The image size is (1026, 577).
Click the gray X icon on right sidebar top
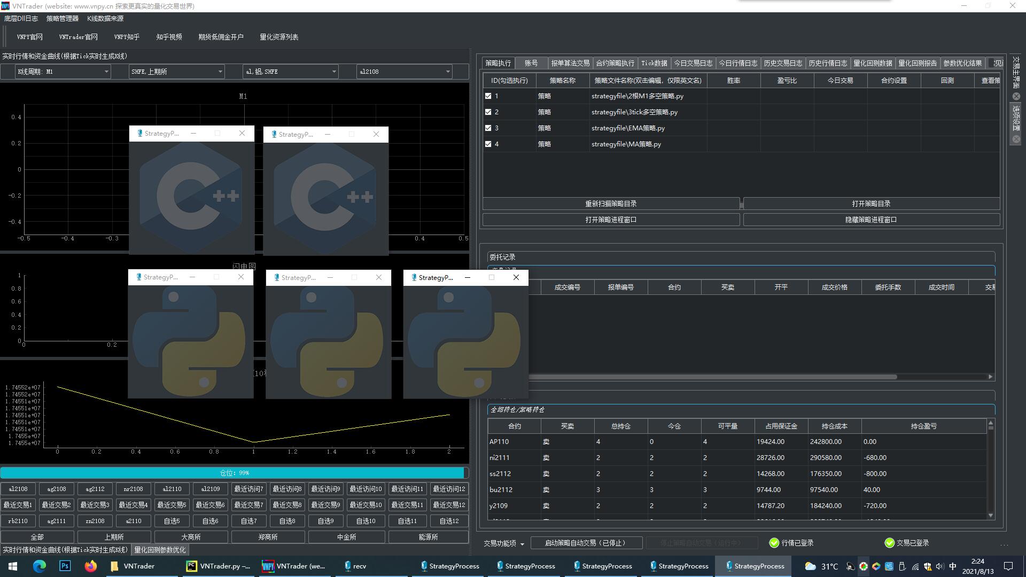pyautogui.click(x=1016, y=97)
